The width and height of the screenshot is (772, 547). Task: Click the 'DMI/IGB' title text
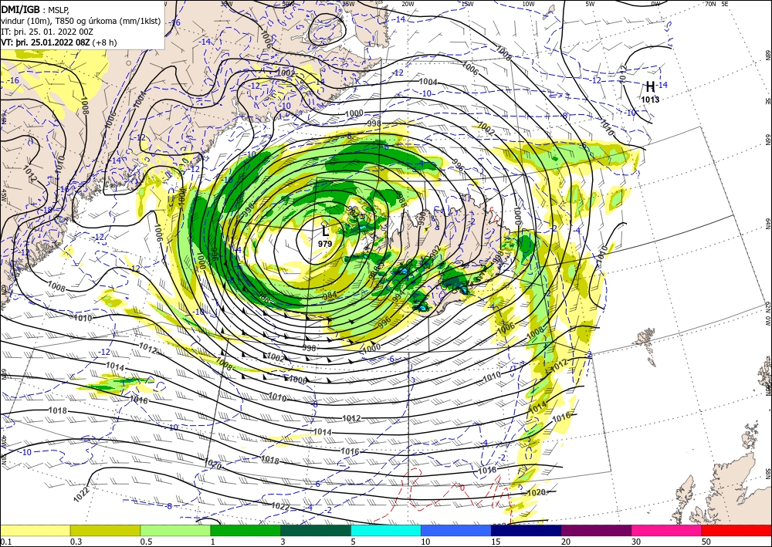(x=20, y=10)
